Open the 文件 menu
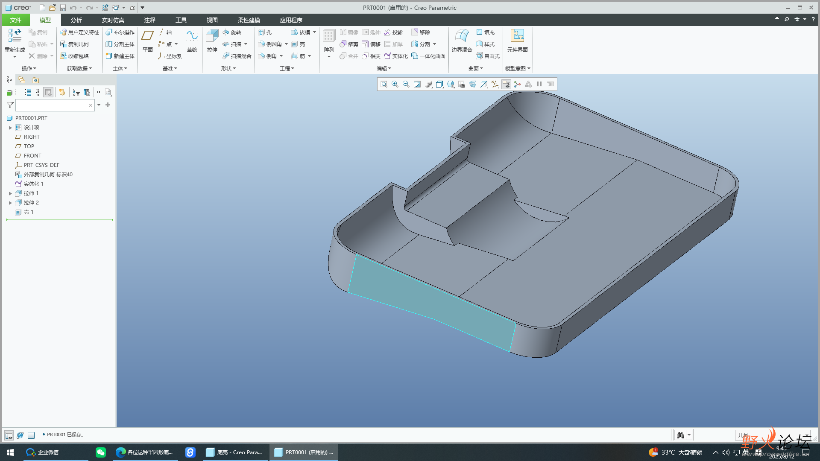820x461 pixels. pos(16,20)
